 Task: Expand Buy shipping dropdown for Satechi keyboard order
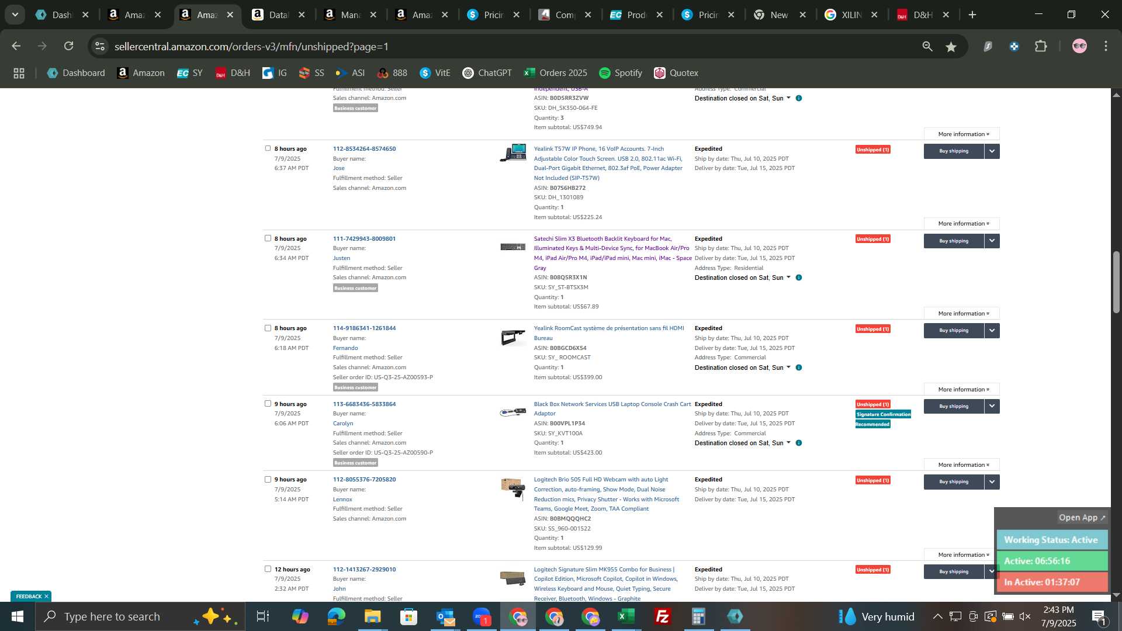tap(992, 241)
